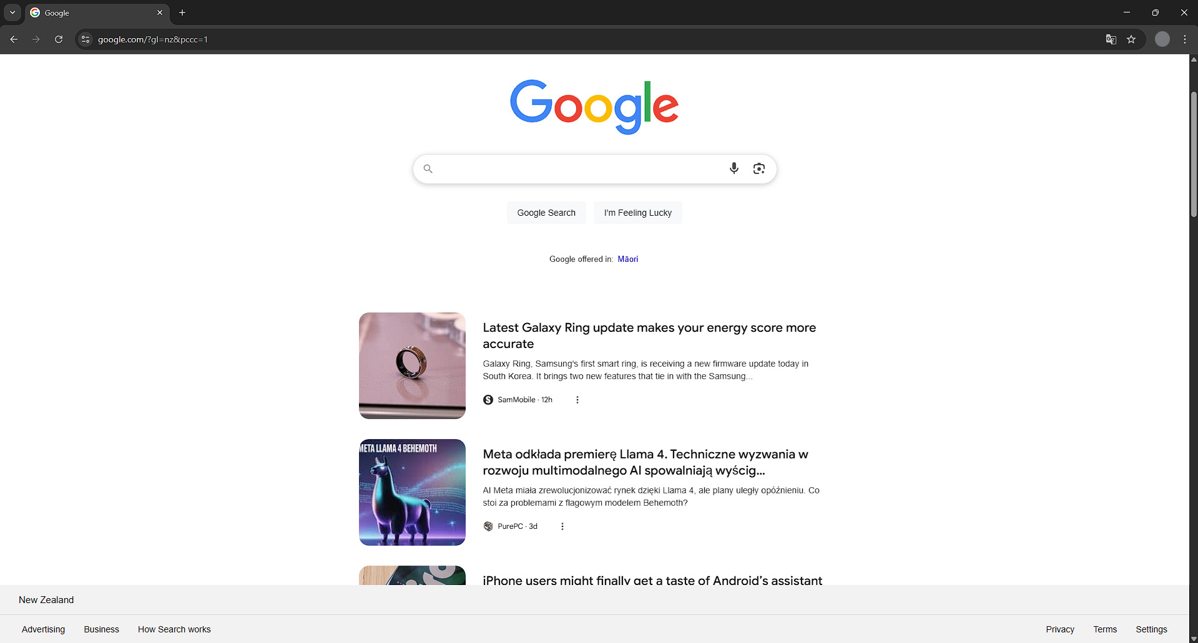Click the Translate page icon in address bar

[1111, 39]
